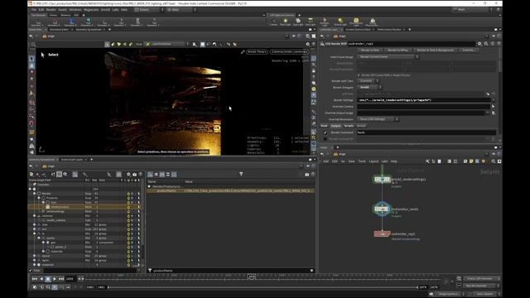Select productName row in details pane
This screenshot has height=298, width=530.
pyautogui.click(x=231, y=191)
